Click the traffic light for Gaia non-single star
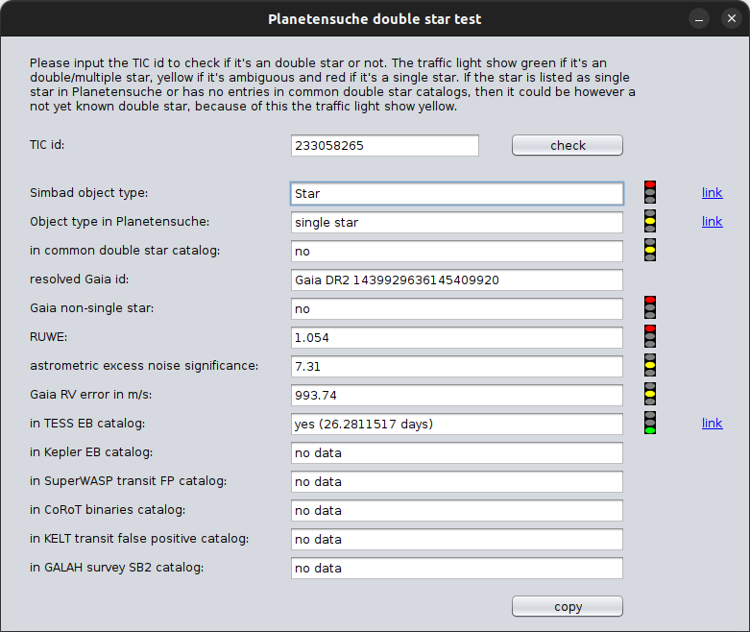Screen dimensions: 750x632 [x=649, y=307]
